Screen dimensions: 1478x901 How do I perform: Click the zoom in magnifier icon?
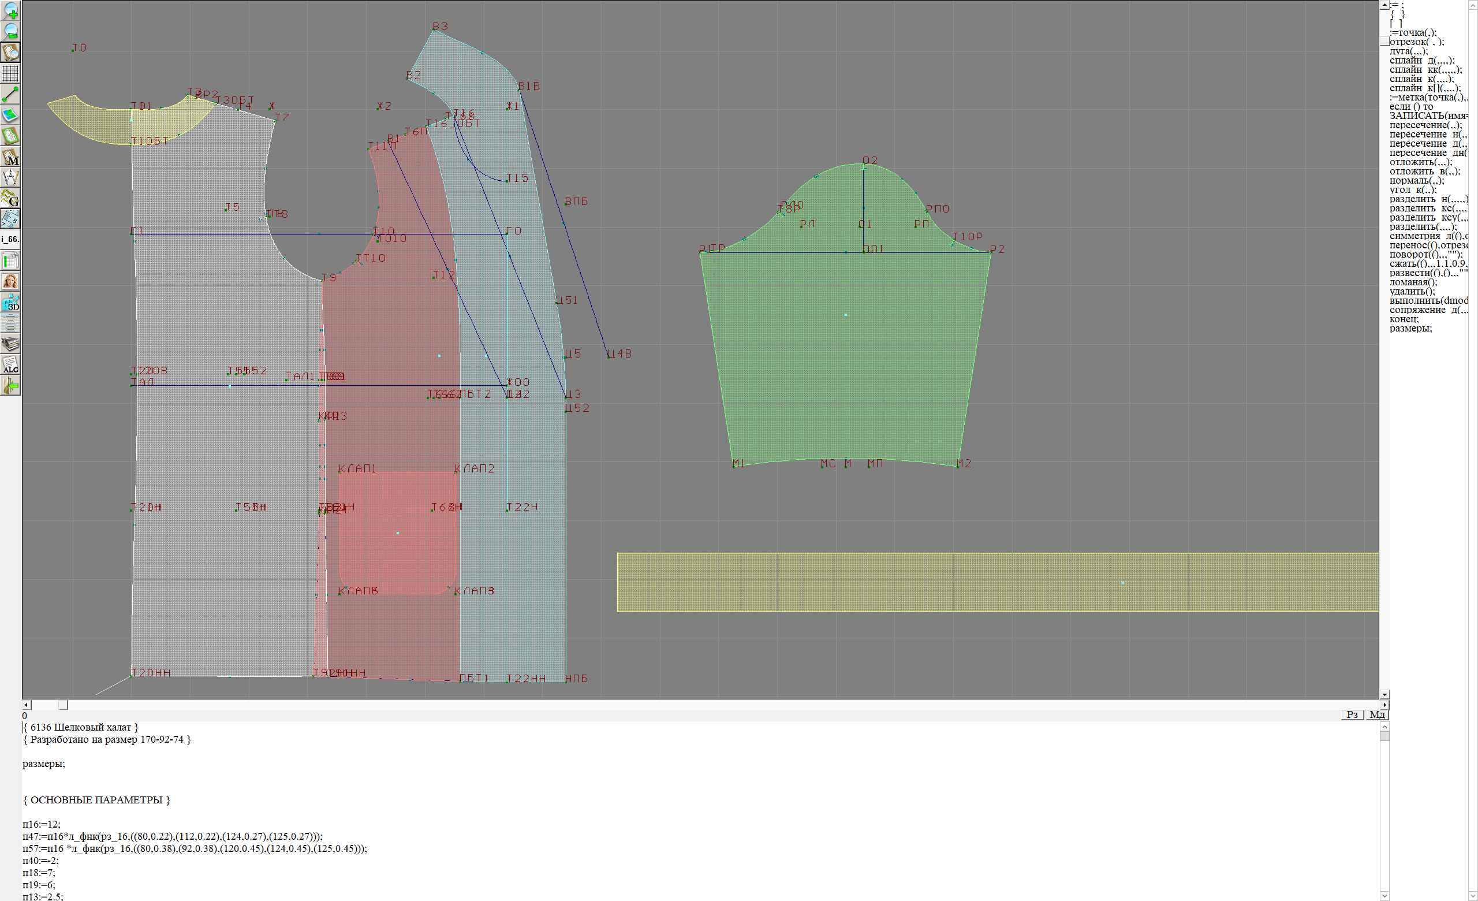tap(11, 11)
